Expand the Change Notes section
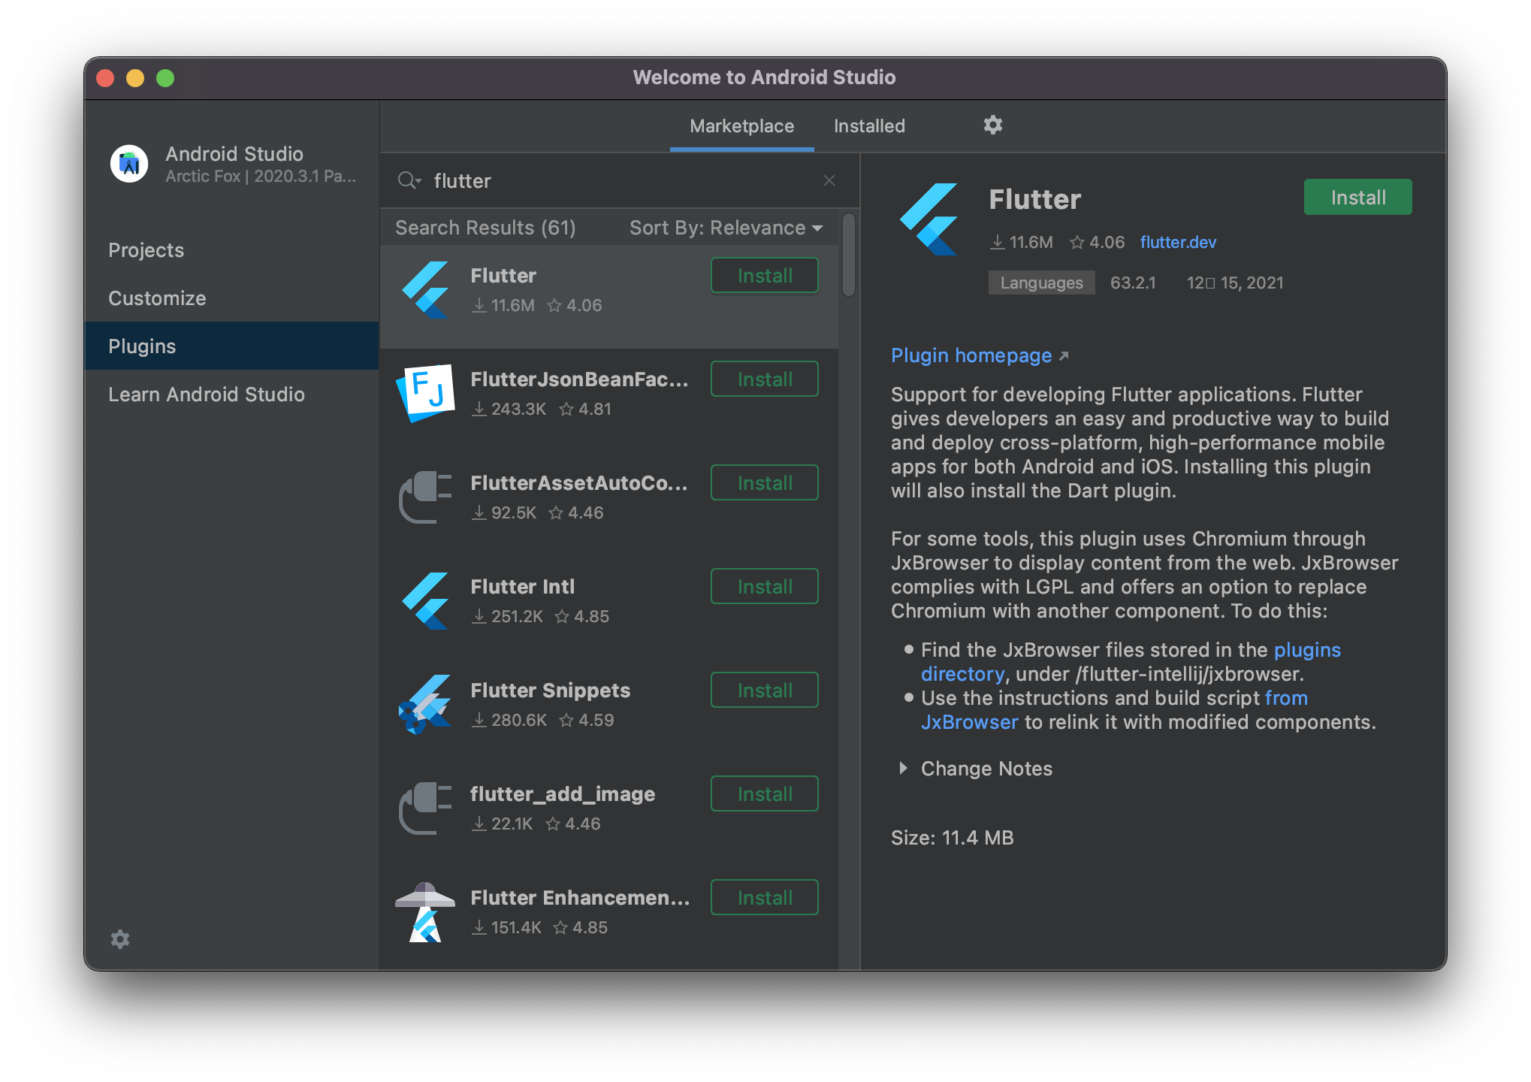Screen dimensions: 1531x1082 point(902,769)
